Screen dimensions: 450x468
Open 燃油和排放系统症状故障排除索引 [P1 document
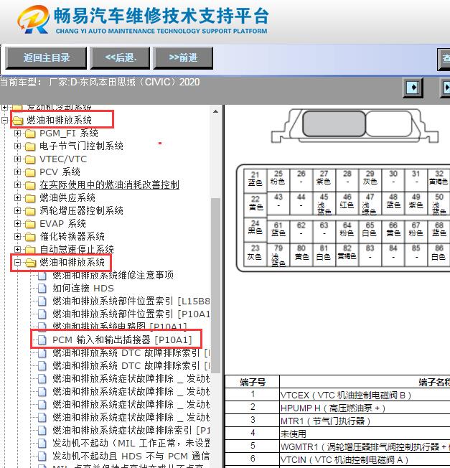(x=131, y=430)
